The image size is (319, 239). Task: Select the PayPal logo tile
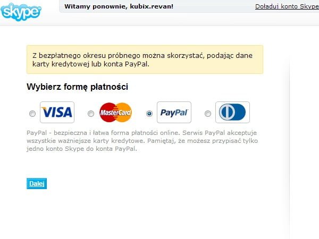pos(174,113)
